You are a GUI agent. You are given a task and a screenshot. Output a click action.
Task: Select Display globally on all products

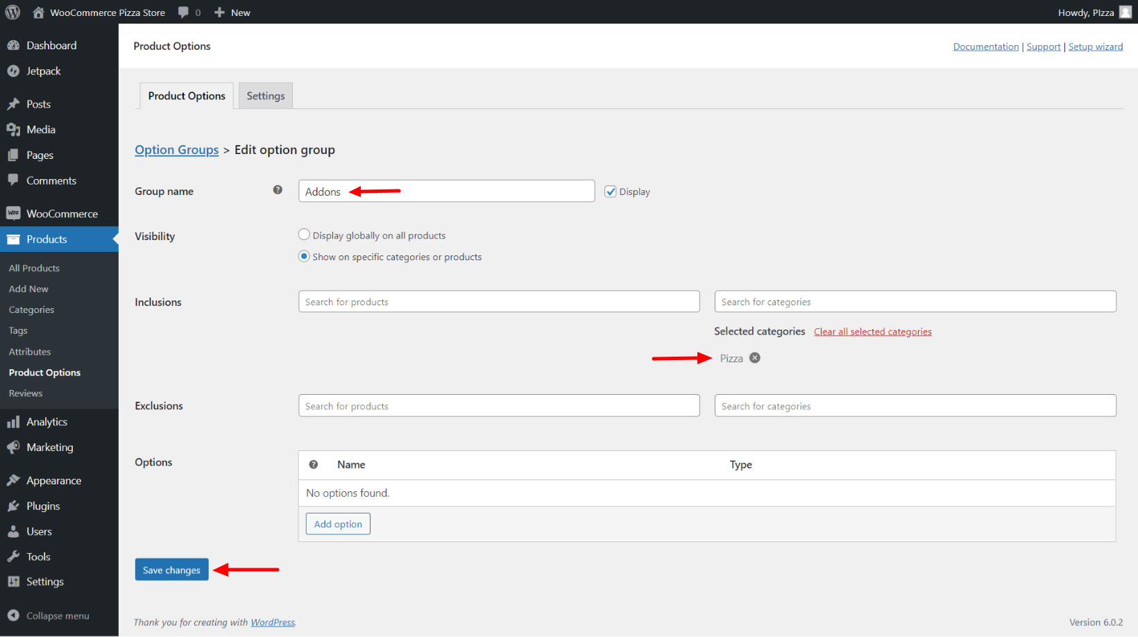tap(304, 235)
